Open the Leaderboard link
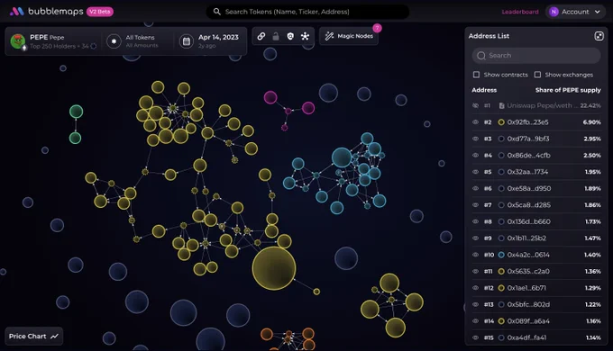 pos(520,12)
